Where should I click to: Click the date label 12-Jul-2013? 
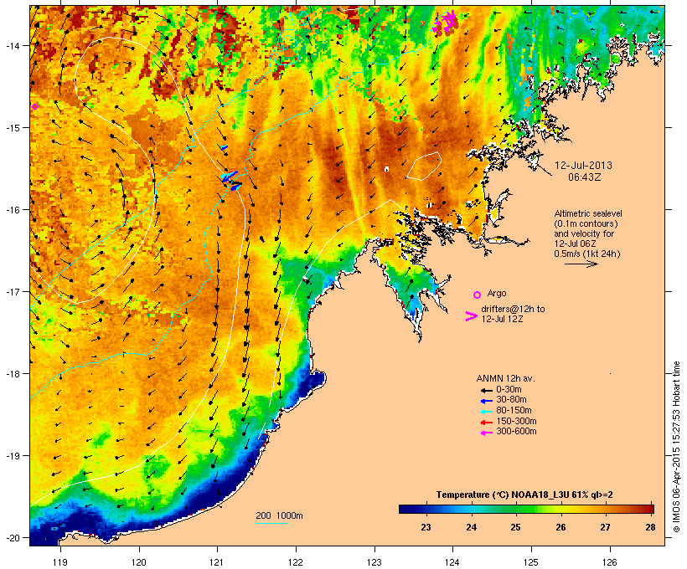tap(583, 166)
